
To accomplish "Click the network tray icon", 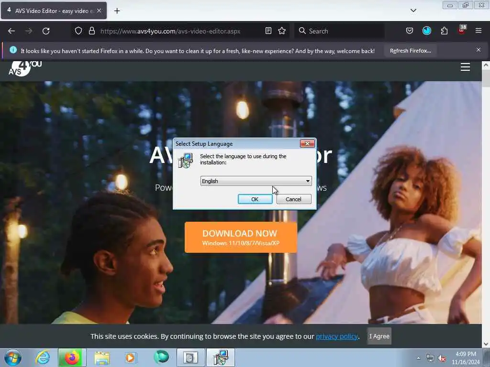I will [430, 358].
